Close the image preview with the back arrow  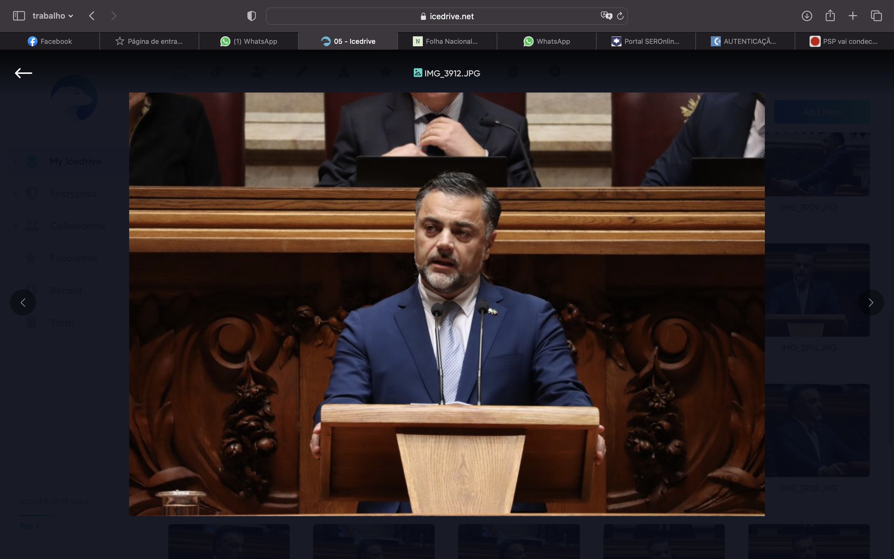(23, 73)
